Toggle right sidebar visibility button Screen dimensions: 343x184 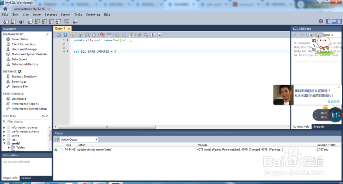click(340, 22)
